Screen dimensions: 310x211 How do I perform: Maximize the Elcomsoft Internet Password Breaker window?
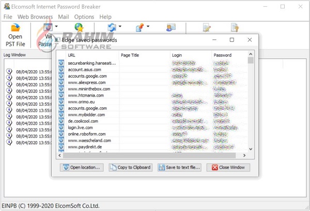pos(283,7)
